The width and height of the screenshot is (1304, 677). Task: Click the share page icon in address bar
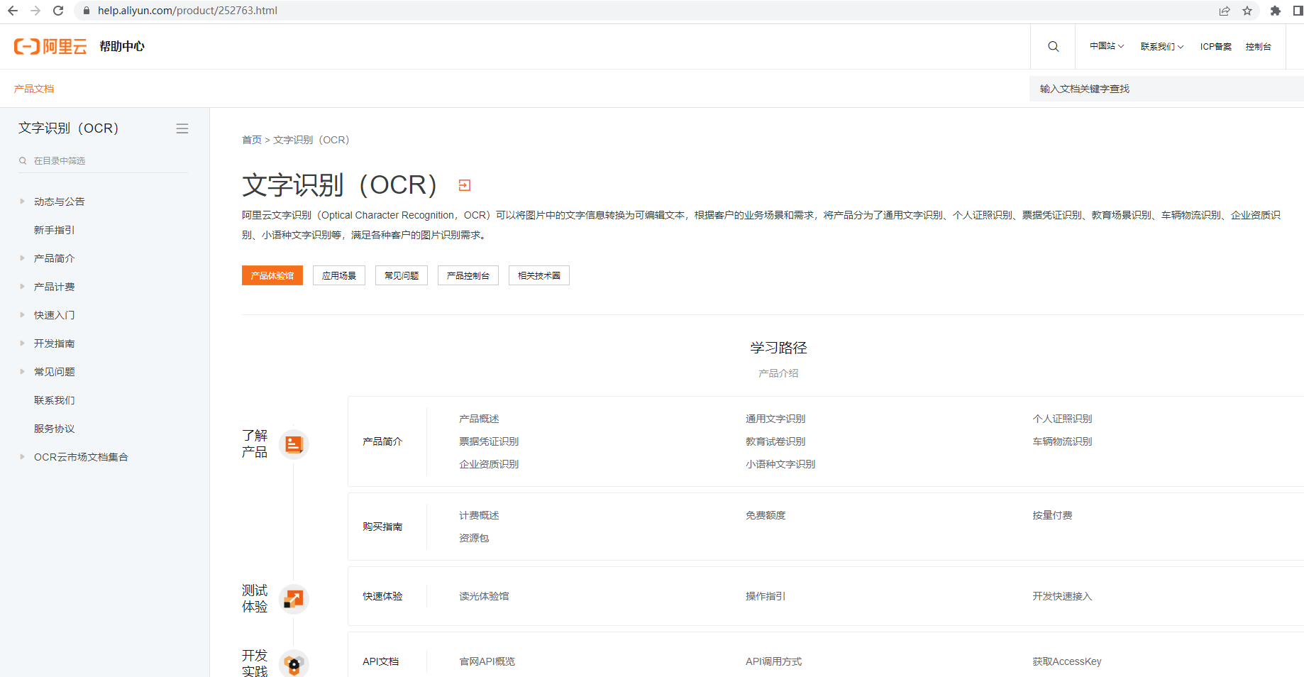click(1225, 11)
